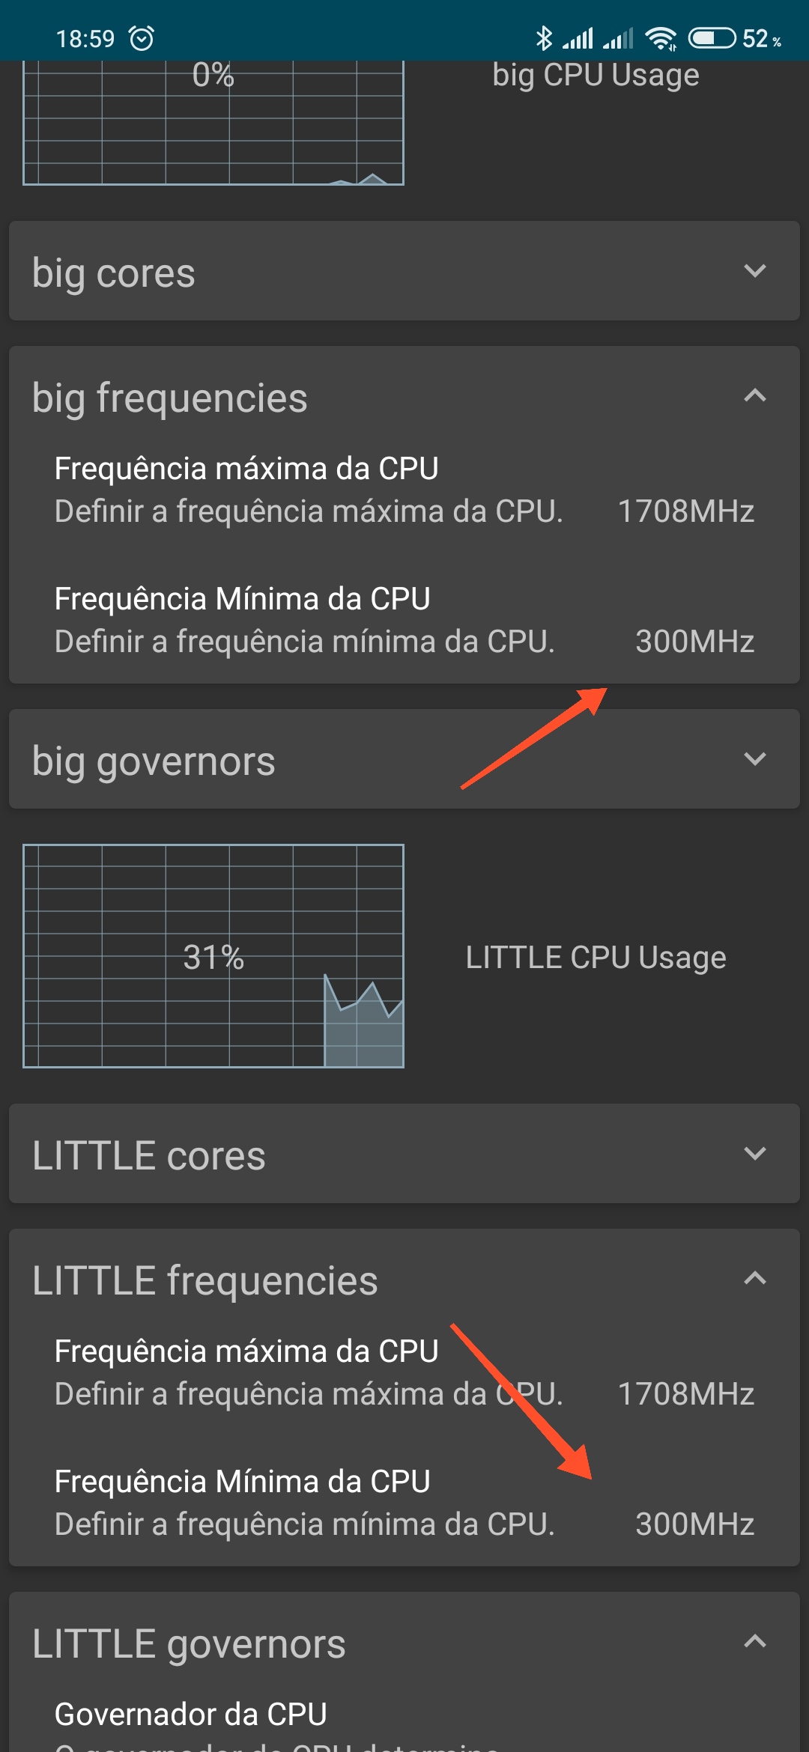This screenshot has width=809, height=1752.
Task: Tap the battery indicator icon
Action: 712,37
